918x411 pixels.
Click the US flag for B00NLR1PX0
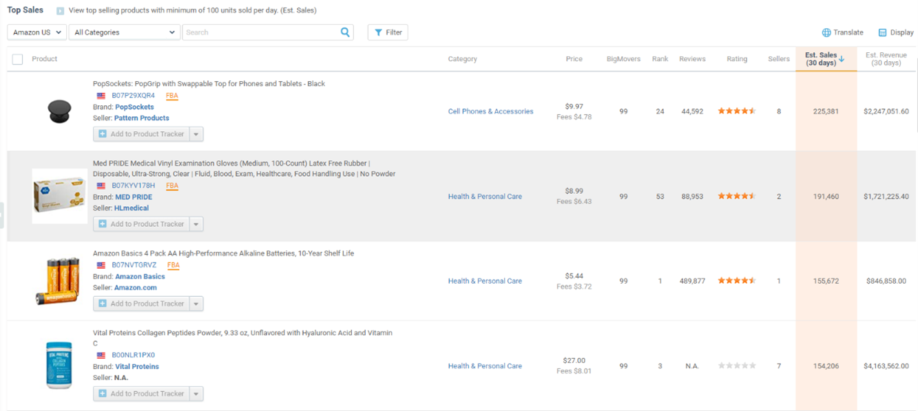(101, 355)
